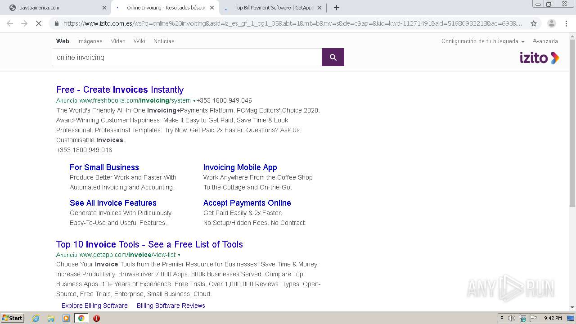Close the Online Invoicing tab
Viewport: 576px width, 324px height.
[x=212, y=8]
